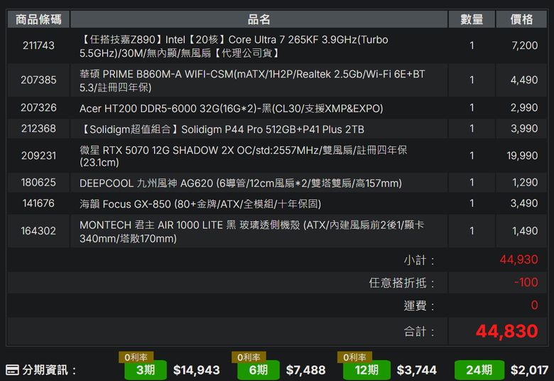Click the 運費 label
The height and width of the screenshot is (381, 554).
point(419,306)
